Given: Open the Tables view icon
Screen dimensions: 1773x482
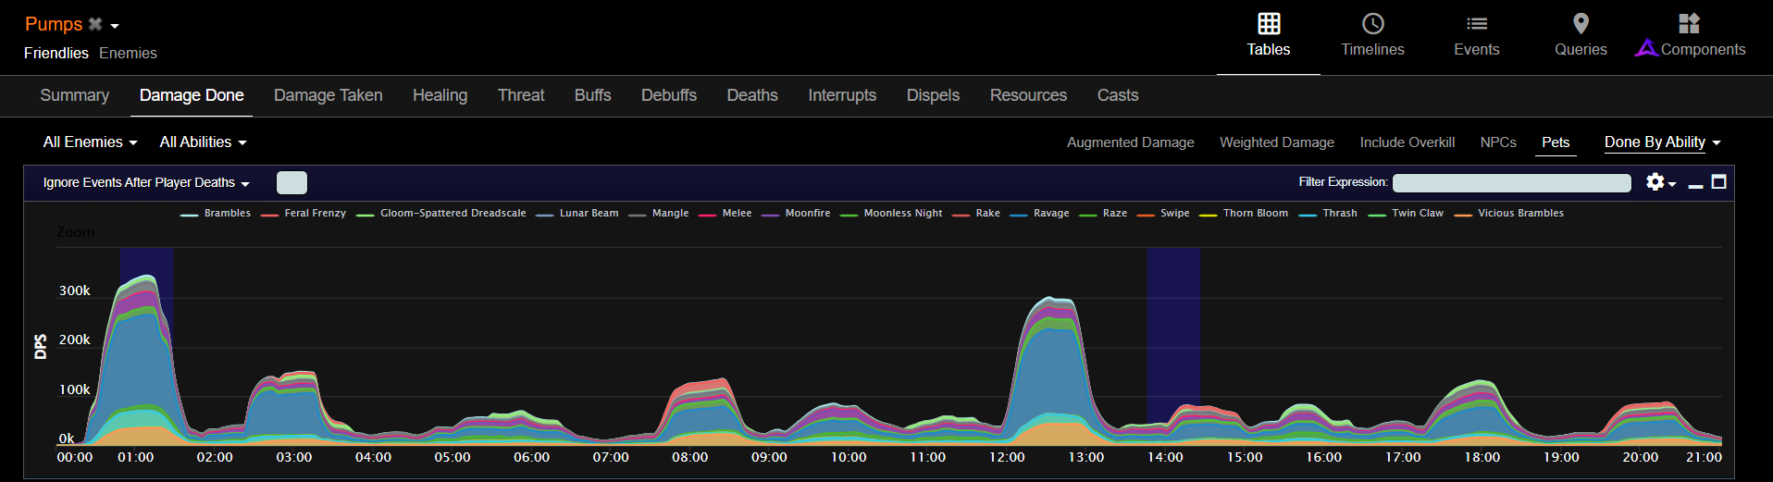Looking at the screenshot, I should 1269,24.
